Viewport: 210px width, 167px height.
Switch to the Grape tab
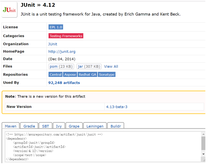pos(74,126)
